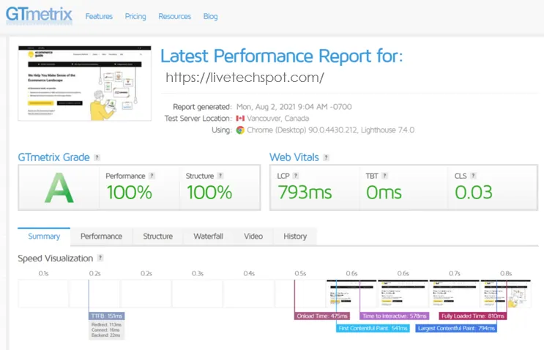View the History tab
Viewport: 544px width, 350px height.
(x=295, y=237)
